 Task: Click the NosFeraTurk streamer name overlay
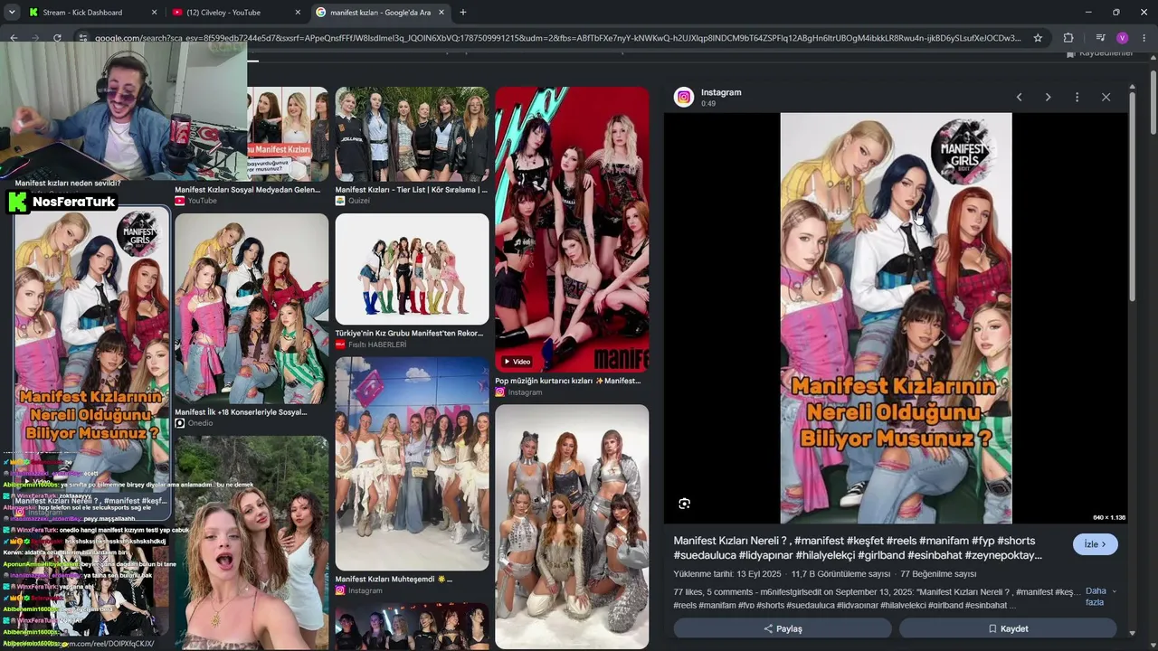point(73,202)
